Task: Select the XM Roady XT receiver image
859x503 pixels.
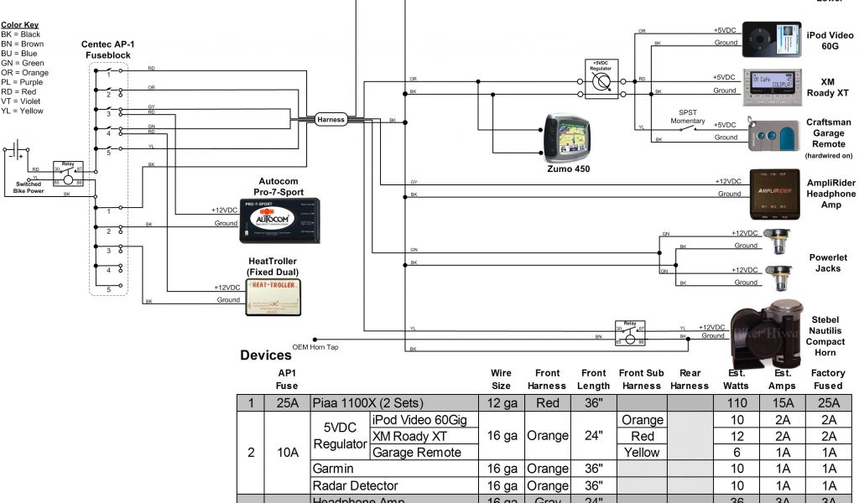Action: (x=773, y=86)
